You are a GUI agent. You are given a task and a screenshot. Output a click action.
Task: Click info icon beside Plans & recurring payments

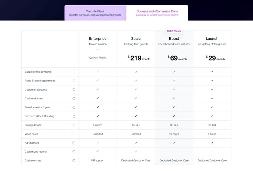[74, 81]
